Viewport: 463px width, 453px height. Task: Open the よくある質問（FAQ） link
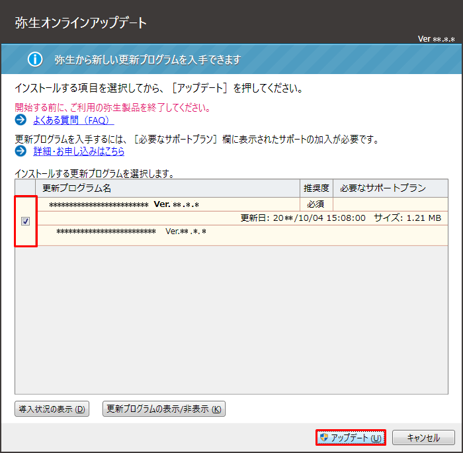[x=73, y=120]
